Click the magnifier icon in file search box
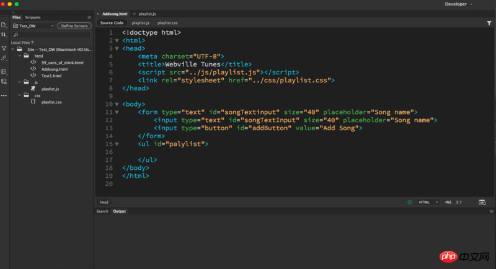The image size is (496, 269). [x=16, y=35]
